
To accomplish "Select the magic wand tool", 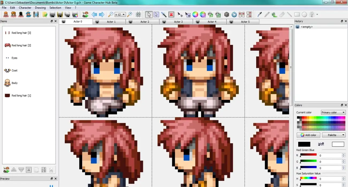I will click(164, 14).
